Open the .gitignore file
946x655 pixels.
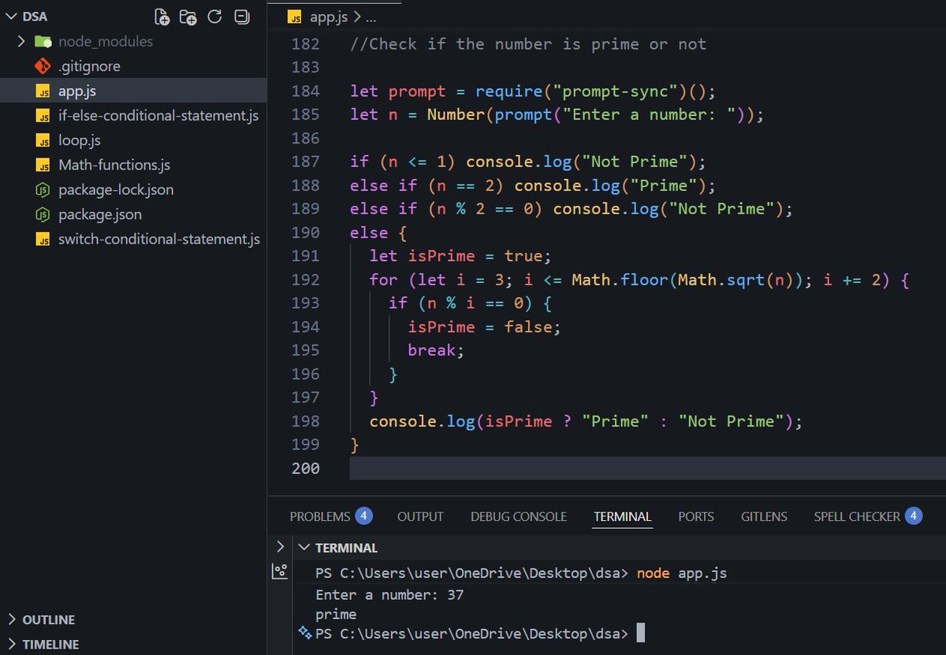pos(89,66)
